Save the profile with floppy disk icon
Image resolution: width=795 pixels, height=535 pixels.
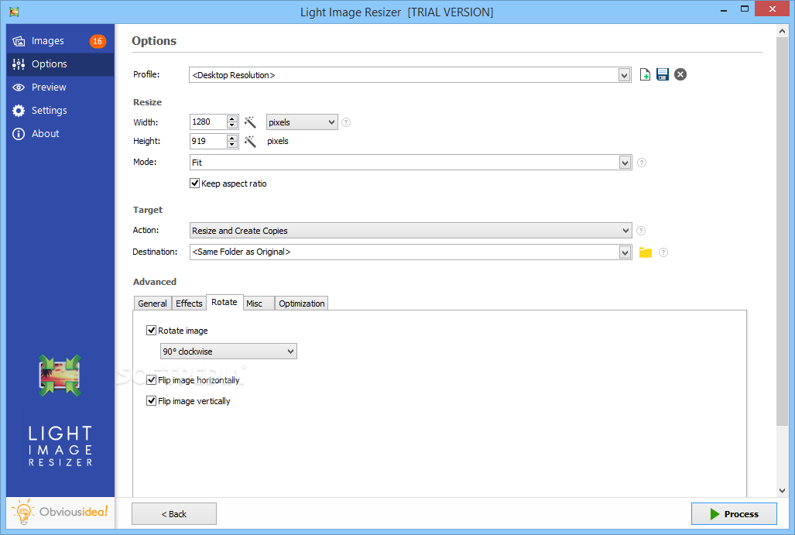(x=663, y=74)
